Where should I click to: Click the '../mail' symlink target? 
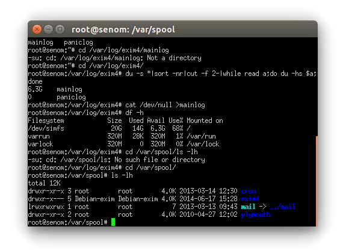click(283, 207)
